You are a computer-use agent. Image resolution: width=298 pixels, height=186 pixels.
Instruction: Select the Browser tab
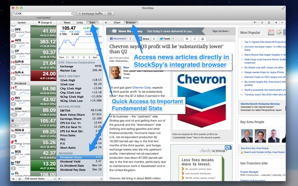point(131,23)
